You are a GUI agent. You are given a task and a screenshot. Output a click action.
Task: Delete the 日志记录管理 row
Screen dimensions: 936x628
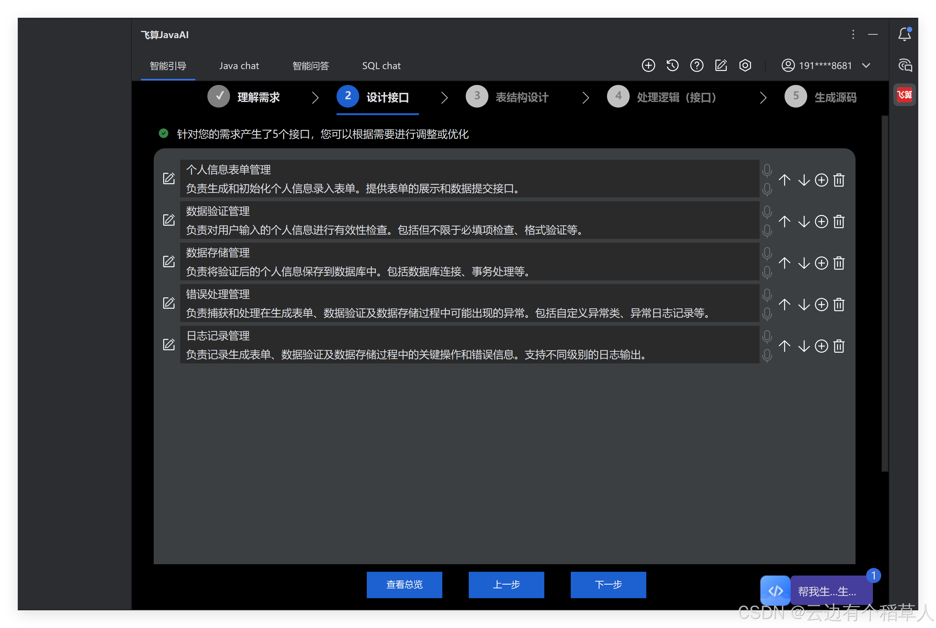[839, 346]
